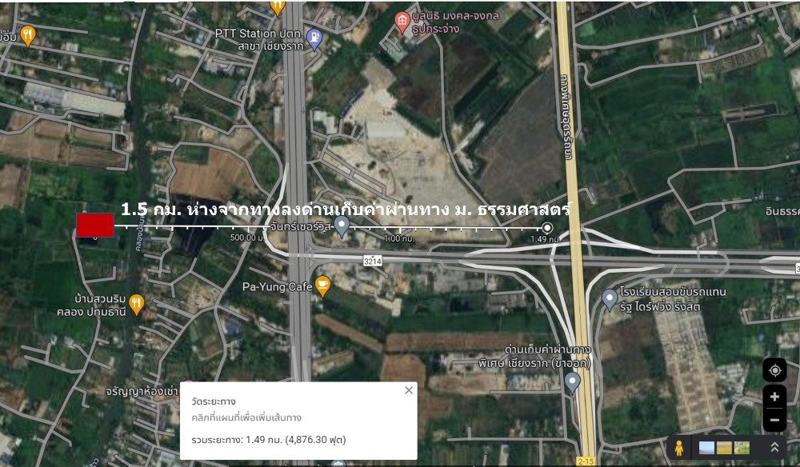Open the Pa-Yung Cafe coffee marker
Viewport: 800px width, 467px height.
(322, 285)
